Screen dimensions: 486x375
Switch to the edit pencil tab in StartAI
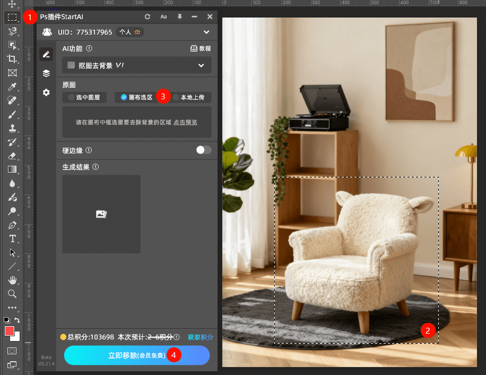point(46,54)
